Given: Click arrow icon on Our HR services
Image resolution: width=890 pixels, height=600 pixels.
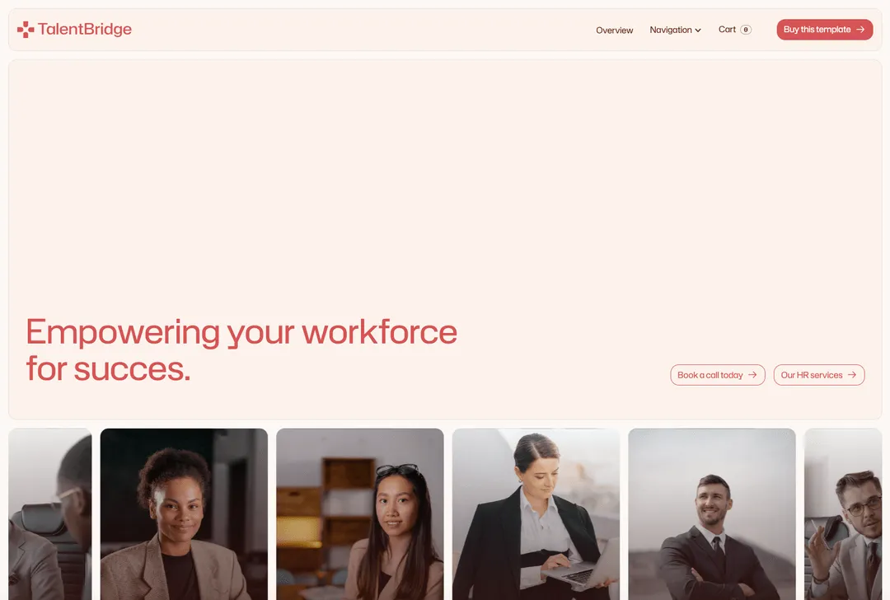Looking at the screenshot, I should pos(852,375).
